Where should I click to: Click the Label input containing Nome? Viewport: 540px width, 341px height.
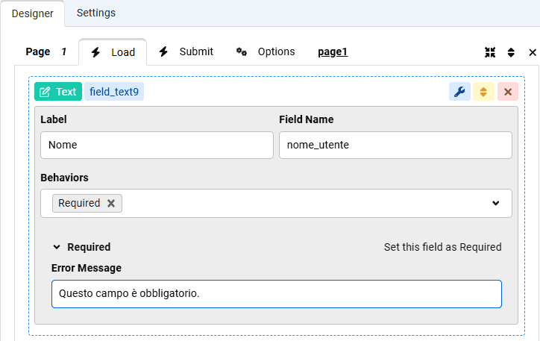(x=157, y=146)
